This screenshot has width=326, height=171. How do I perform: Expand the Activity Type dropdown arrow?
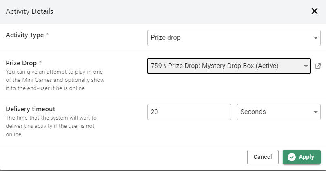(x=315, y=38)
